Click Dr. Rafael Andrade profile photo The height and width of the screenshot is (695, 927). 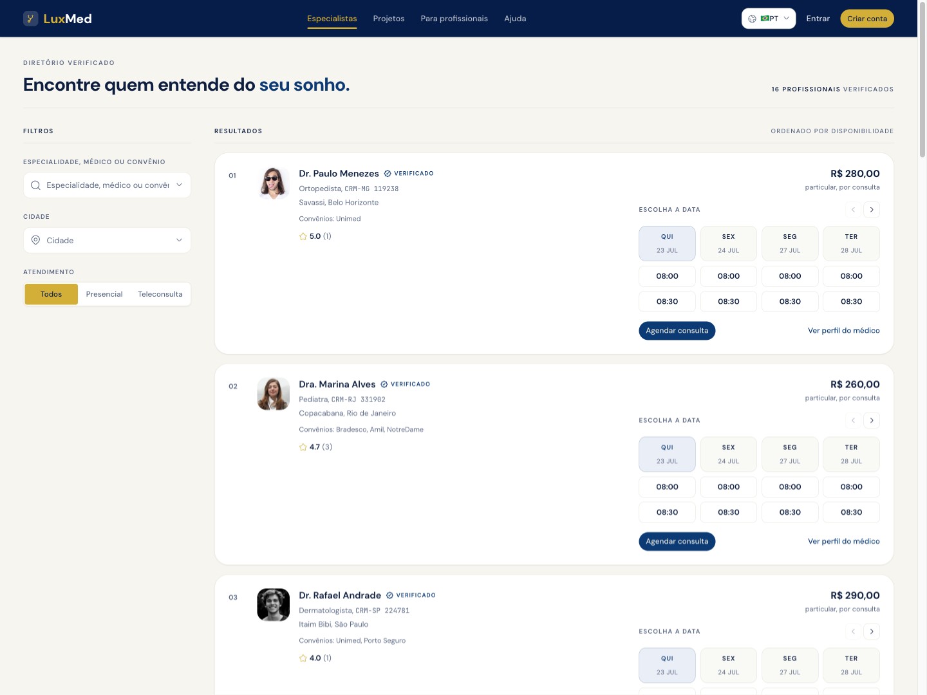coord(274,605)
